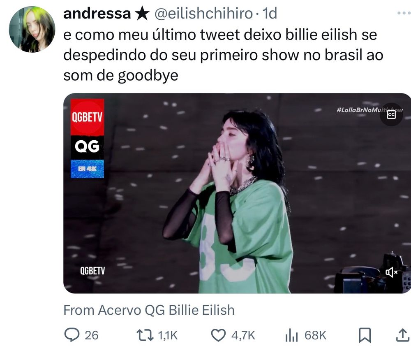Toggle closed captions CC on video

[391, 114]
